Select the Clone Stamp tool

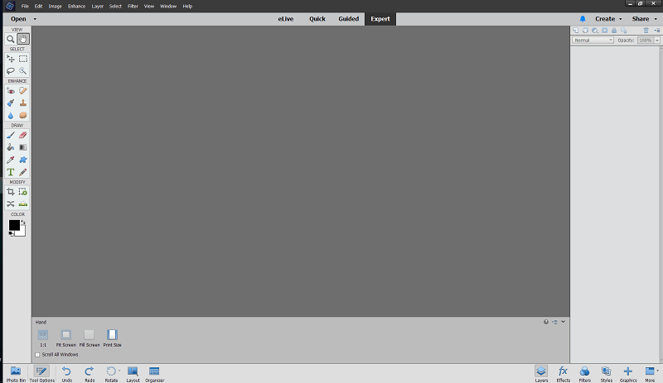click(x=23, y=103)
